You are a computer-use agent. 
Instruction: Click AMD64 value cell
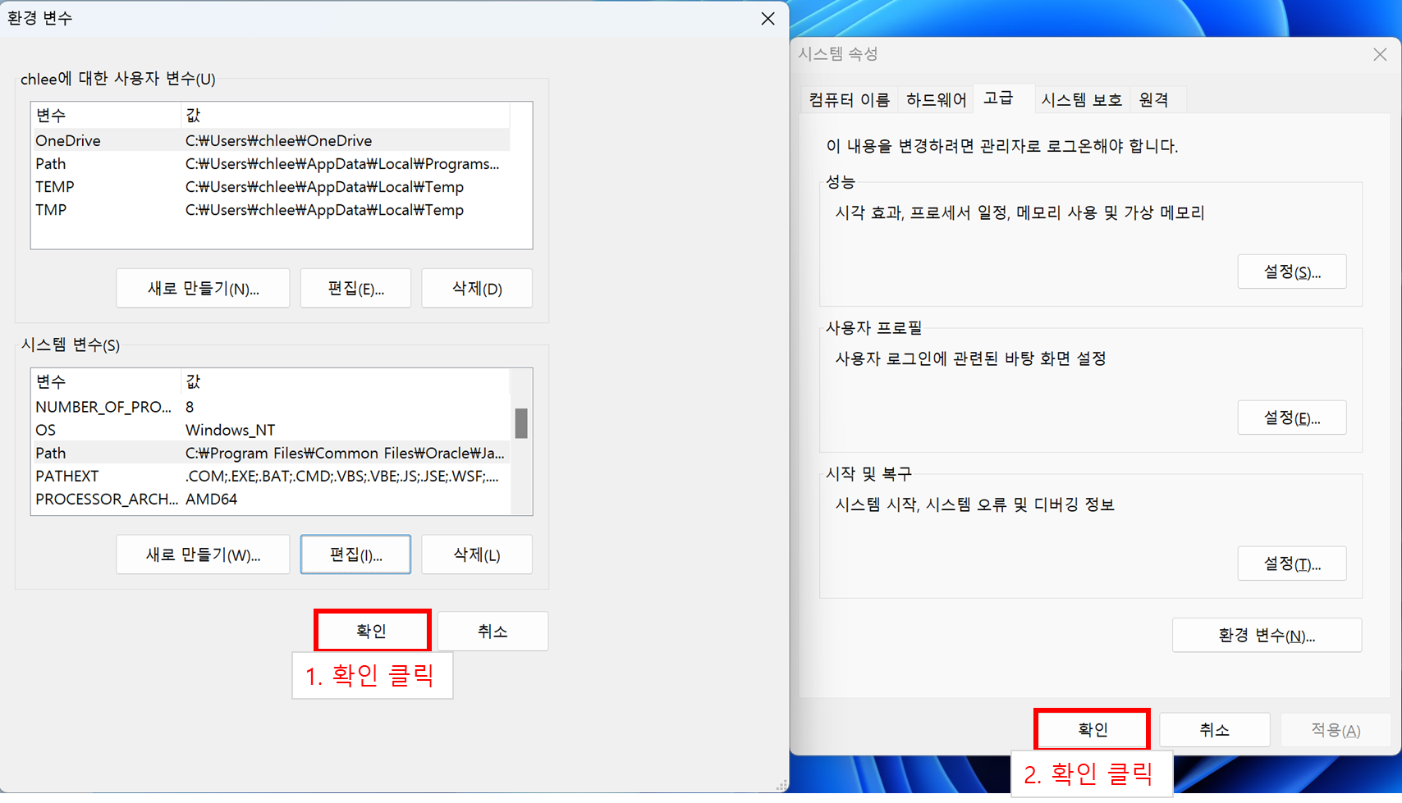click(211, 499)
